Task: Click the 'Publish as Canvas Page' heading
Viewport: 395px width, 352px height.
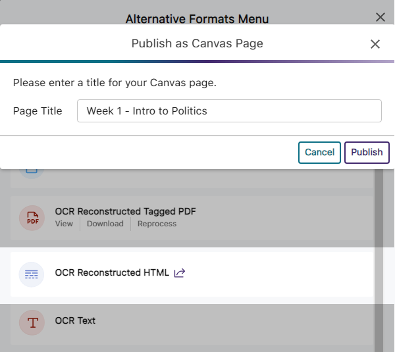Action: 197,44
